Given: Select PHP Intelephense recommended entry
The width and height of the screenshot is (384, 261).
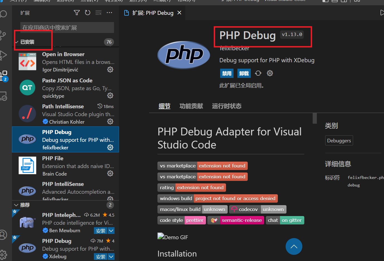Looking at the screenshot, I should [x=65, y=222].
